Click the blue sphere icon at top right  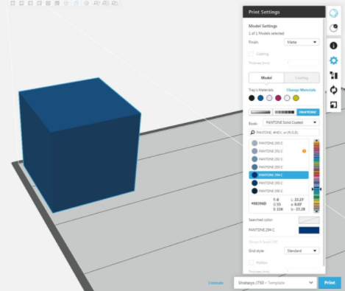coord(333,13)
